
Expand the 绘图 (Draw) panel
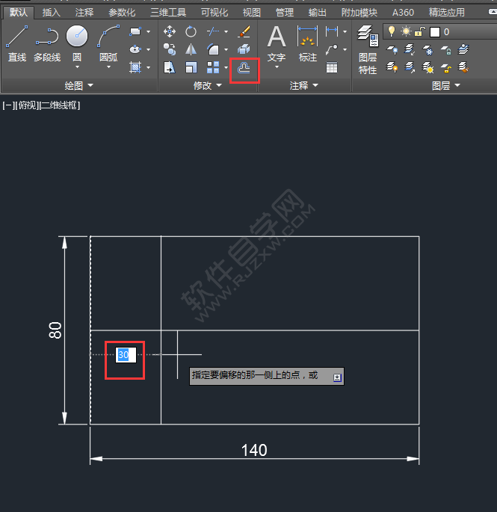(78, 86)
